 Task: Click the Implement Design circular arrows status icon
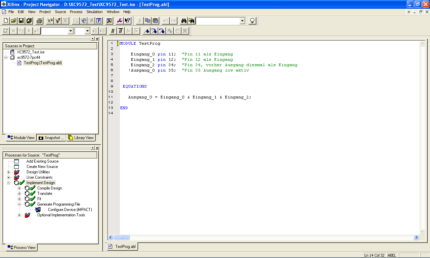click(x=16, y=183)
